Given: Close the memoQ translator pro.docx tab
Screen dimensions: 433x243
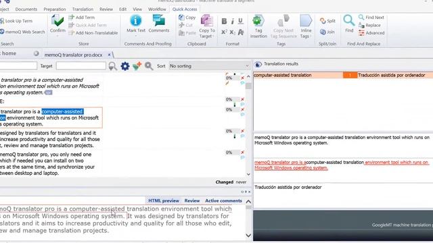Looking at the screenshot, I should point(110,55).
